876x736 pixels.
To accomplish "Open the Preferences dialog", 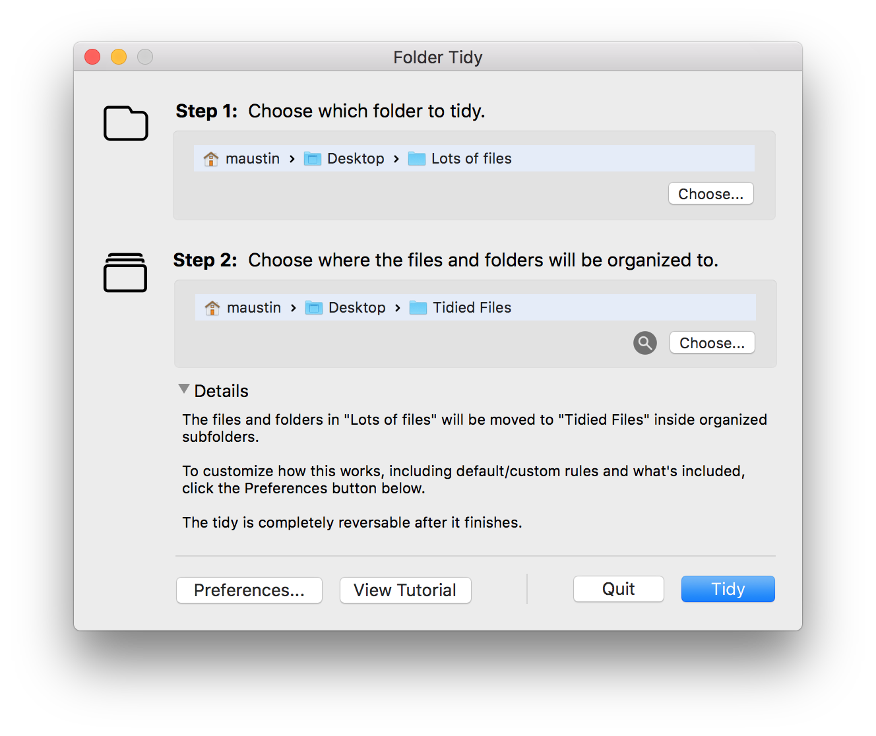I will coord(249,590).
